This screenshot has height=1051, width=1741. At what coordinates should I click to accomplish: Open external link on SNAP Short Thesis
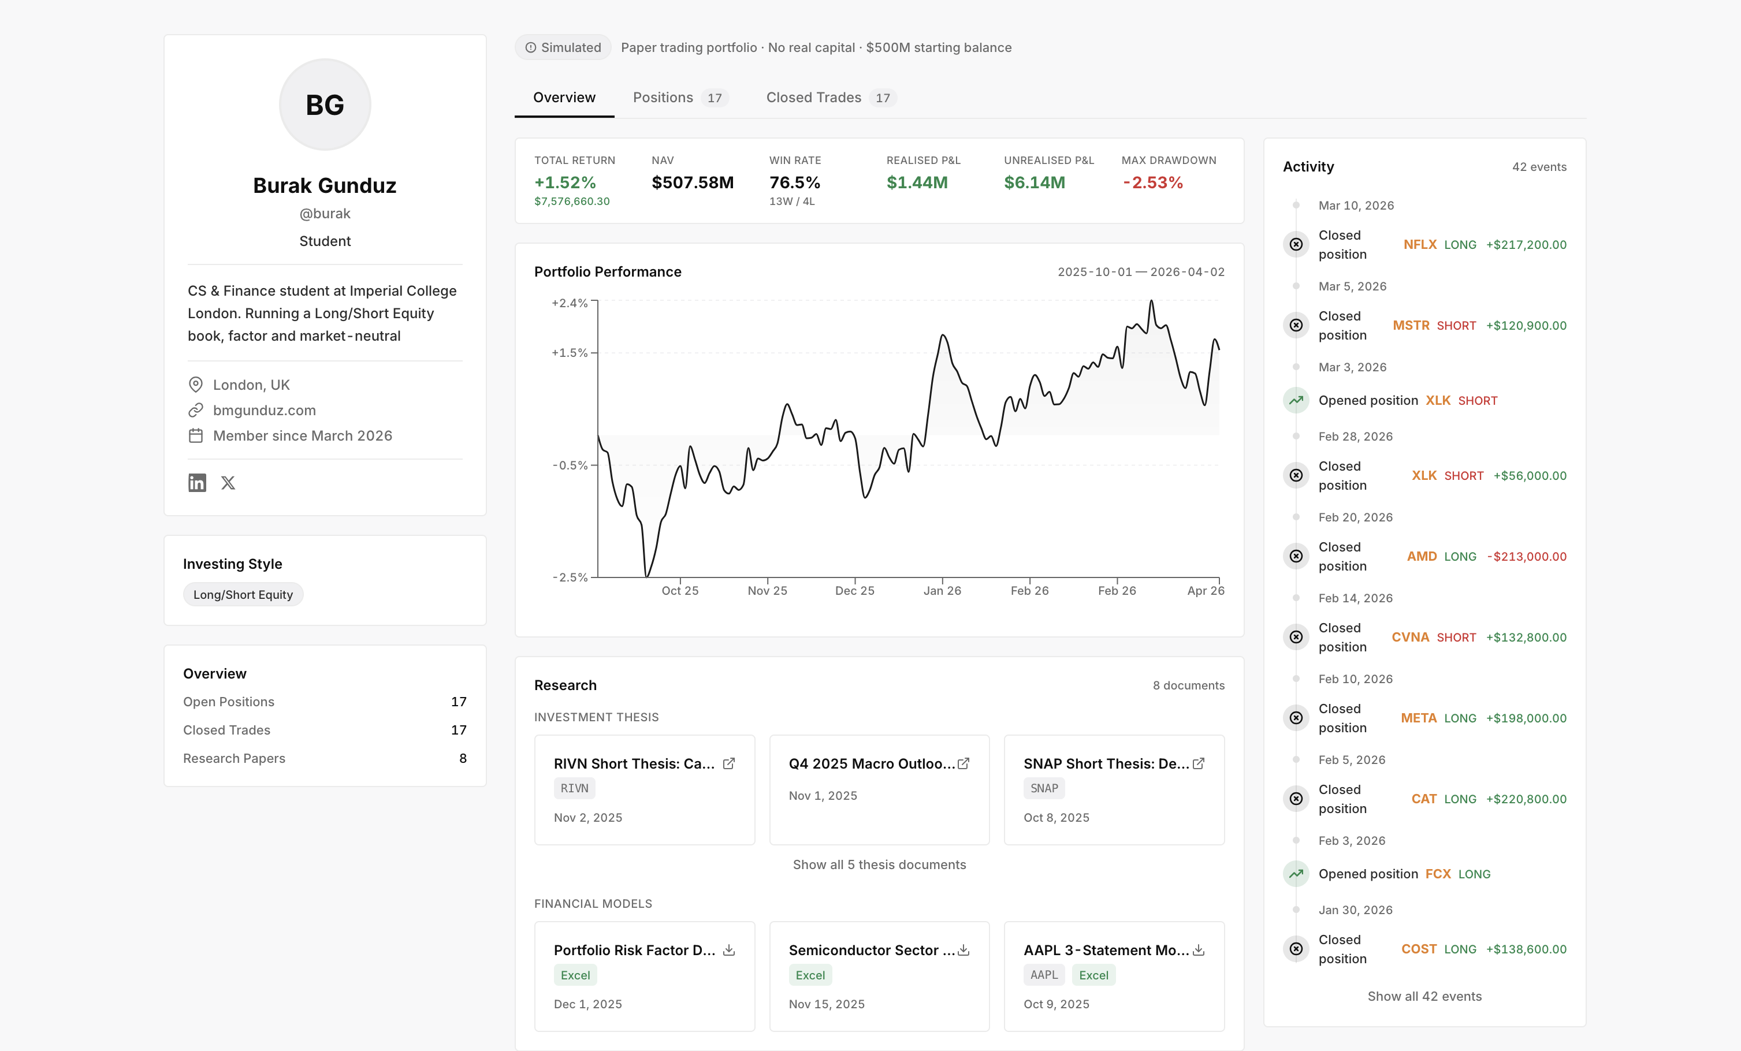point(1199,763)
